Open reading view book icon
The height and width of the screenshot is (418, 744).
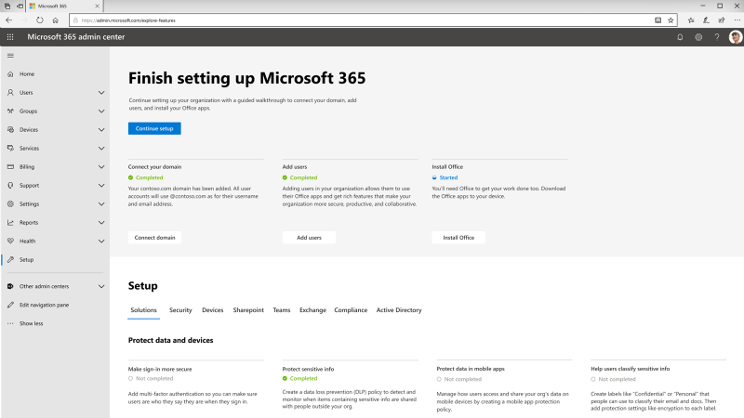coord(658,20)
